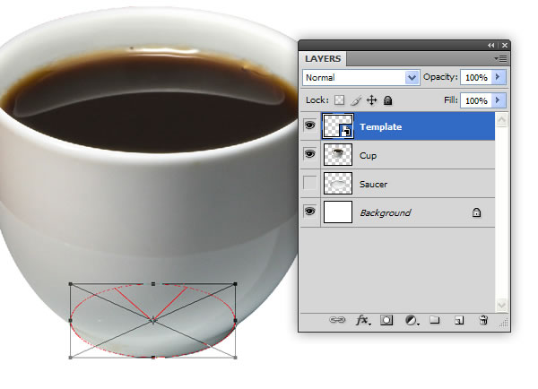
Task: Add a layer mask
Action: coord(386,320)
